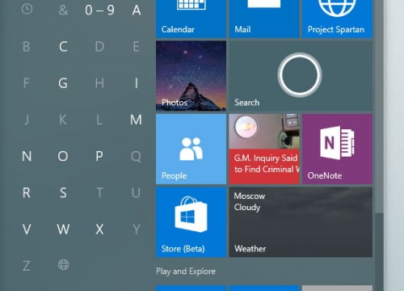Click the globe language icon
404x291 pixels.
point(63,265)
